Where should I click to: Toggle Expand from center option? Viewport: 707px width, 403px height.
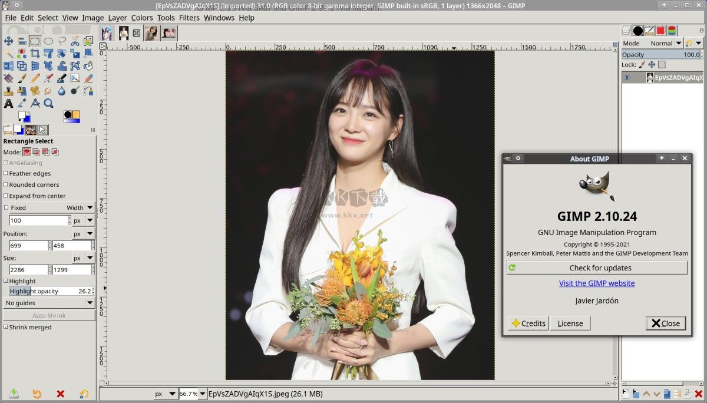[x=6, y=196]
